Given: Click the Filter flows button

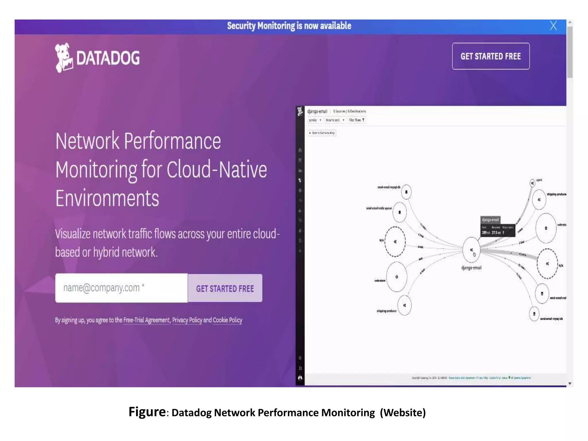Looking at the screenshot, I should coord(357,120).
